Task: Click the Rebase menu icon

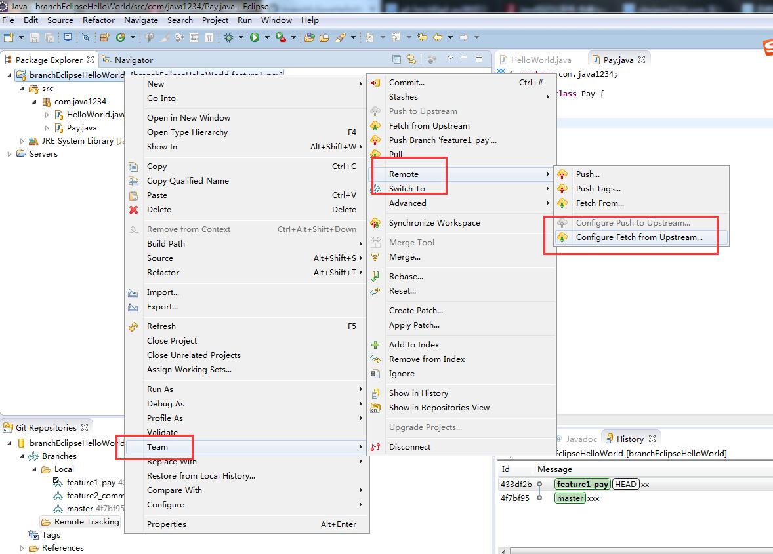Action: [375, 276]
